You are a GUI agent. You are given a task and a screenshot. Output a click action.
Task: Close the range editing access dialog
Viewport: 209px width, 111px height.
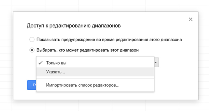[191, 19]
